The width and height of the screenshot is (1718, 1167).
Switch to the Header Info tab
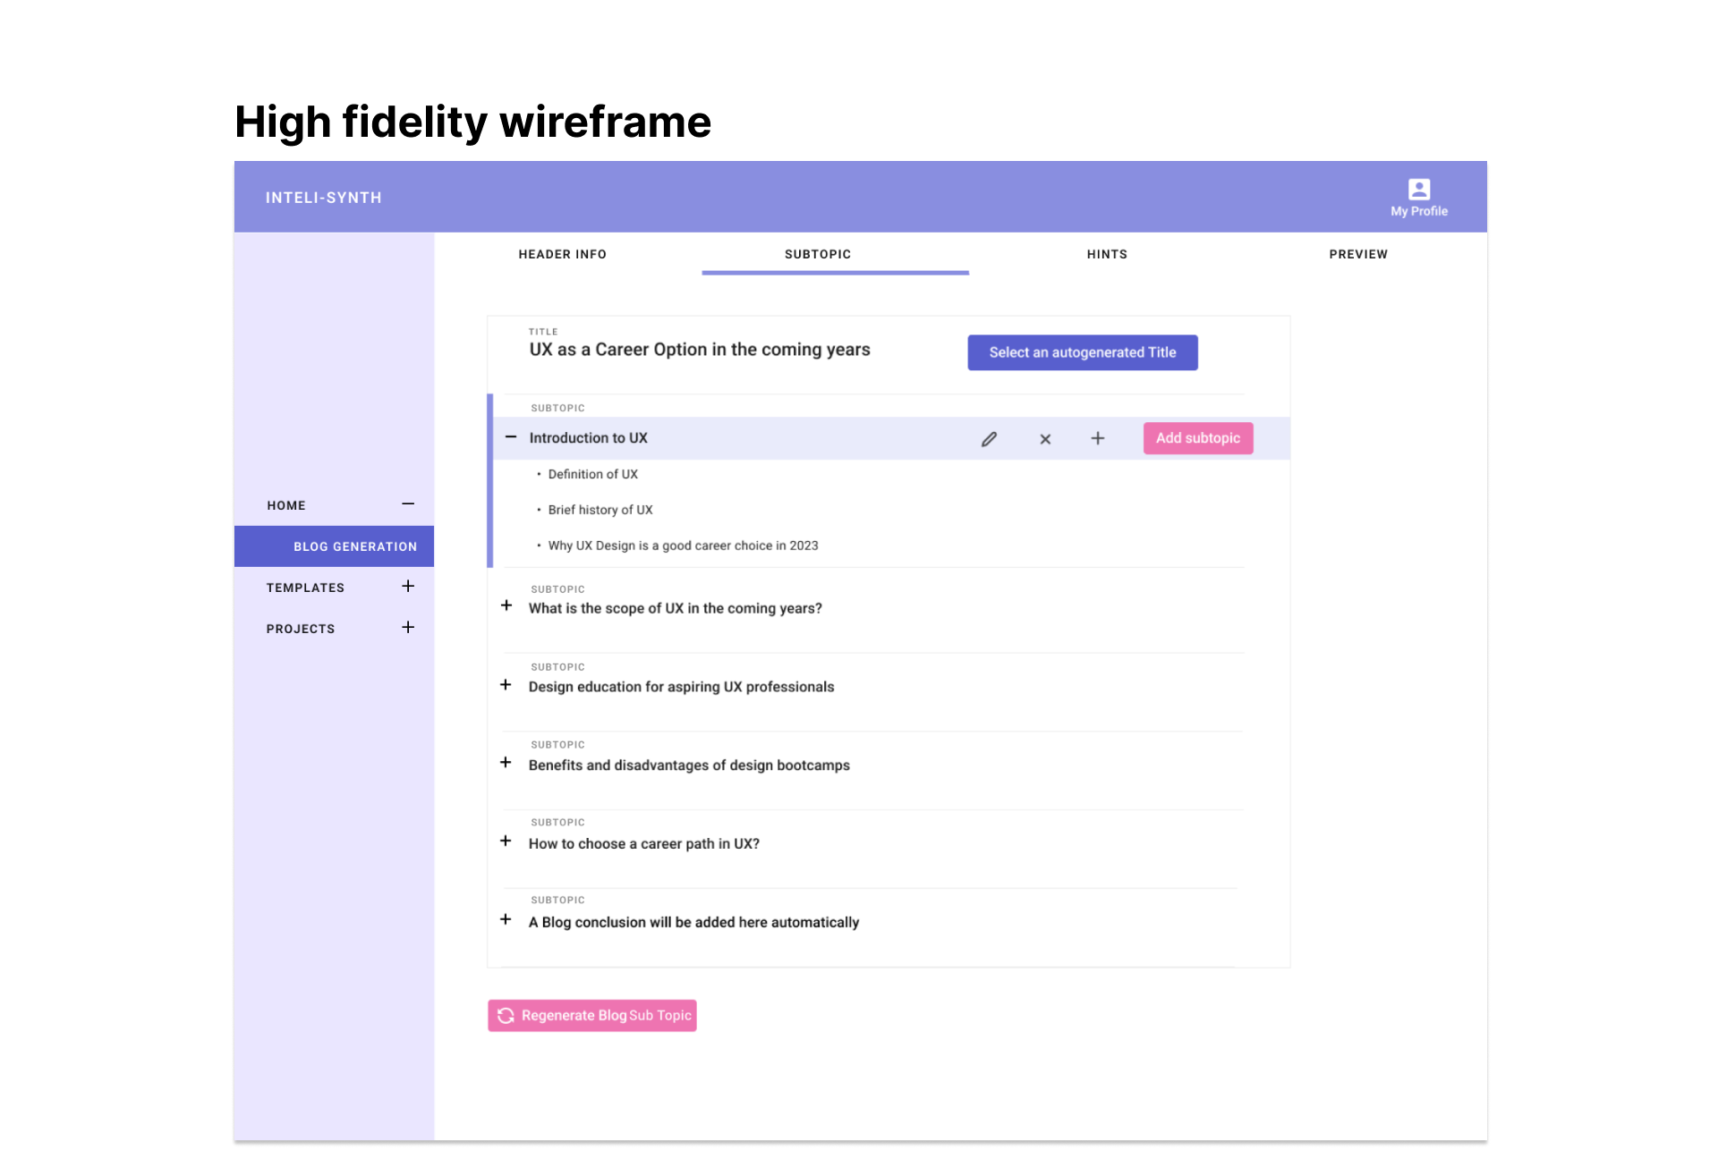[x=561, y=254]
